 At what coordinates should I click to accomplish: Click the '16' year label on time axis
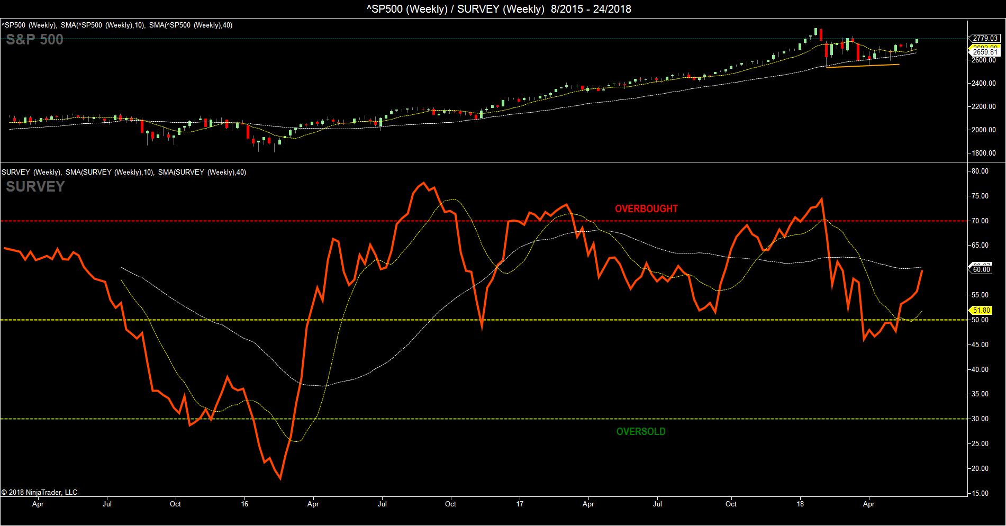(x=244, y=504)
